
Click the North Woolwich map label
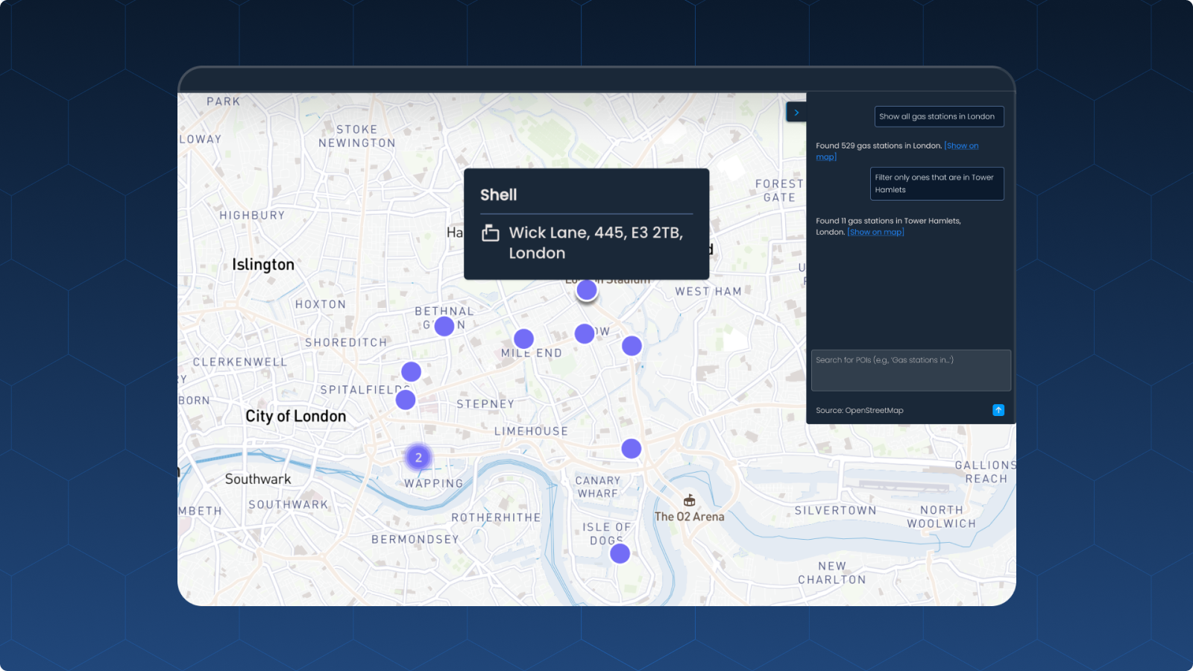pos(941,517)
